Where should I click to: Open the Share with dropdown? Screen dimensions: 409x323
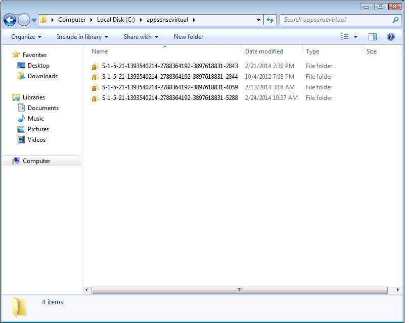click(x=141, y=37)
